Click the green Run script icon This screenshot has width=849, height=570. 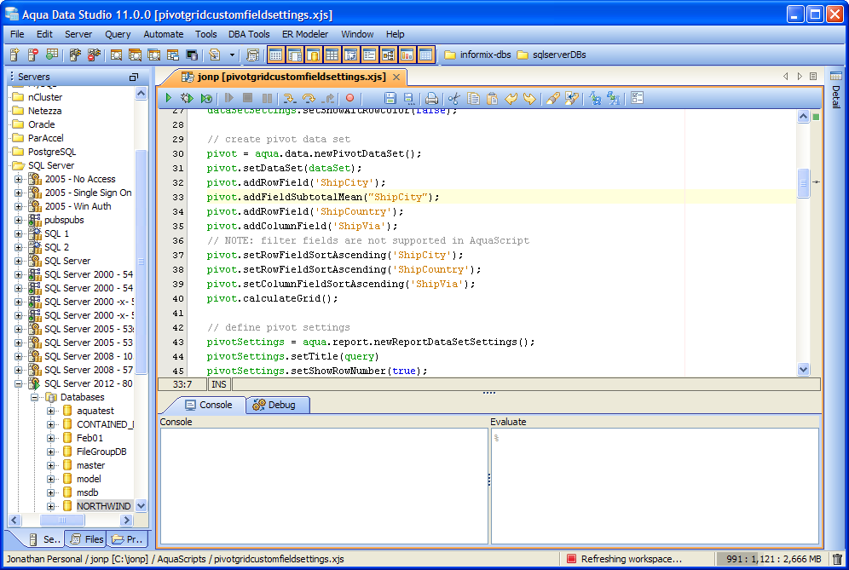pyautogui.click(x=170, y=99)
